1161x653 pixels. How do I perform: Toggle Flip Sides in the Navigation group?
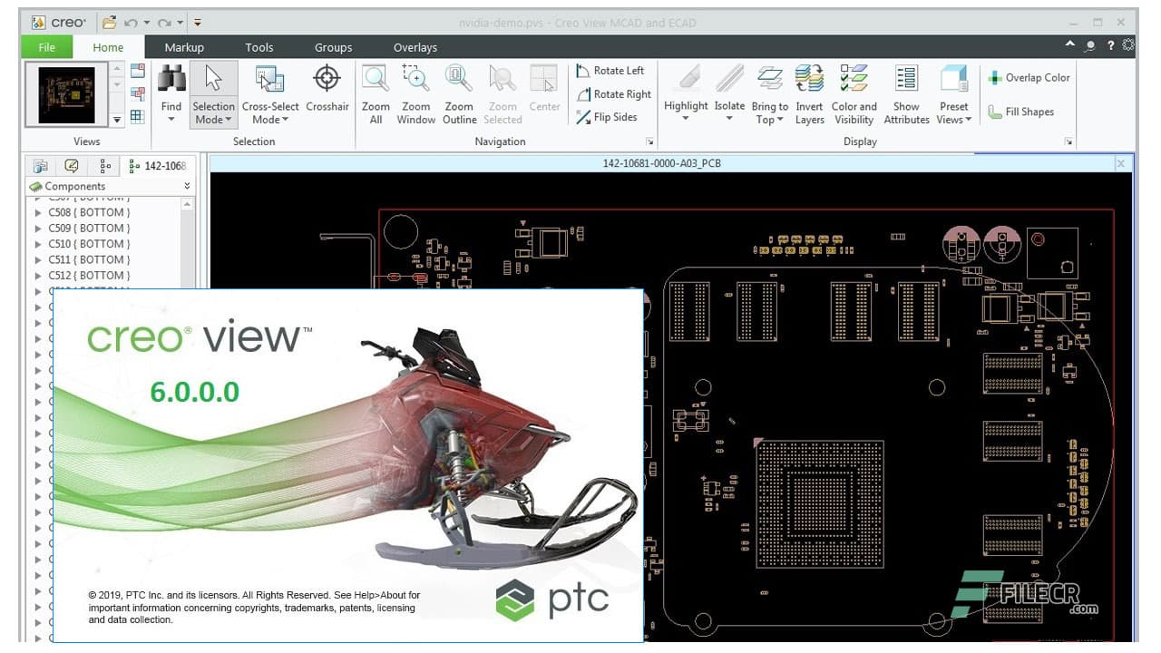(612, 117)
